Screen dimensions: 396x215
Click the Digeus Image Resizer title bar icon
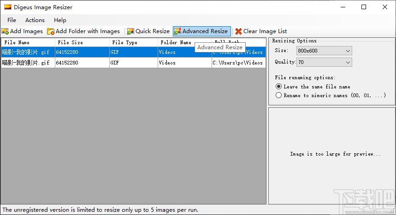(7, 7)
